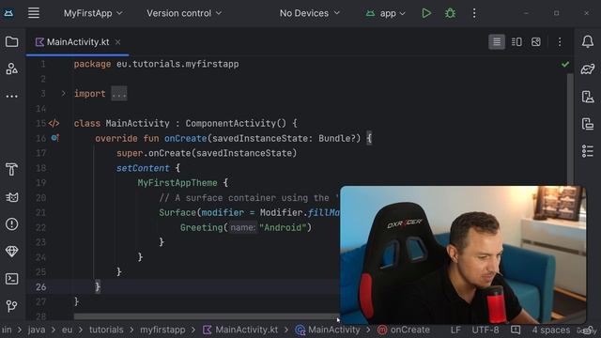Click eu in the breadcrumb path

click(67, 330)
